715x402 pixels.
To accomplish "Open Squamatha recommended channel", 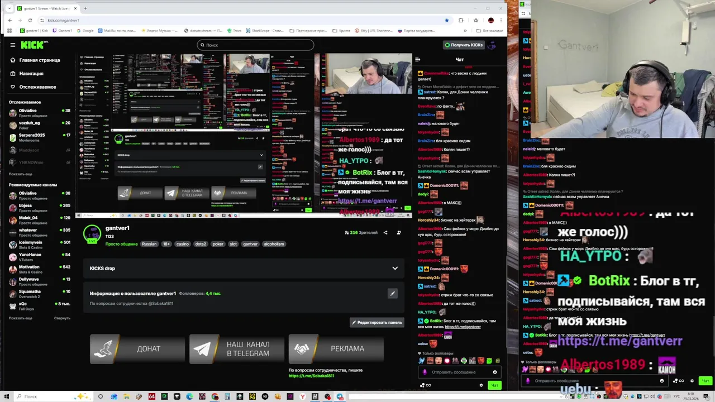I will pos(39,293).
